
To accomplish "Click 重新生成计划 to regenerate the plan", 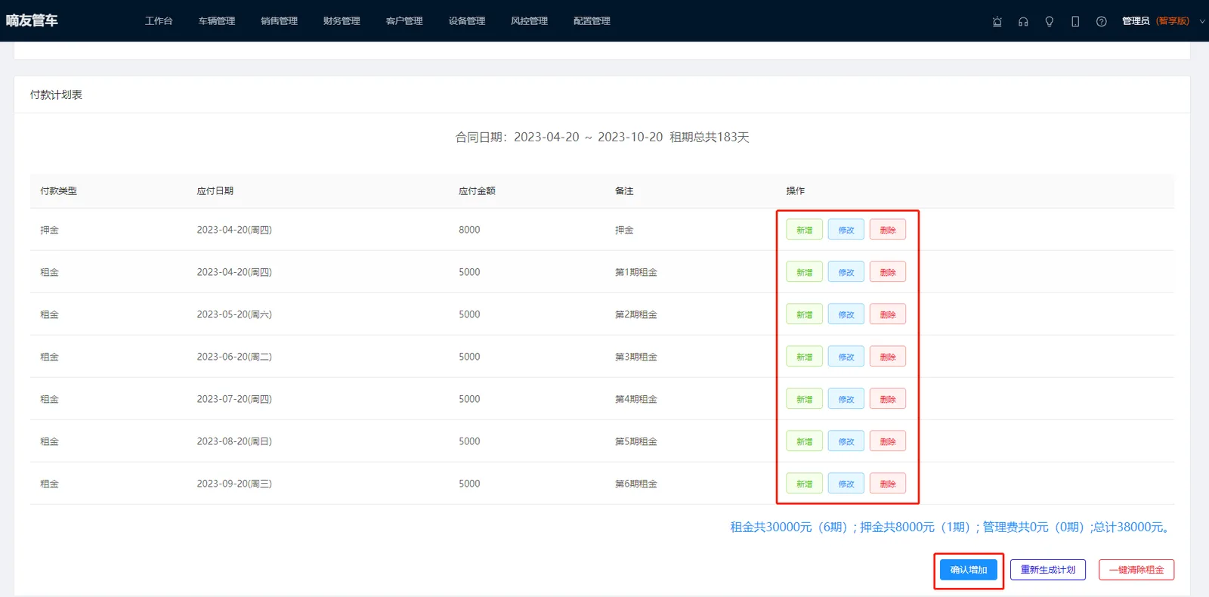I will point(1048,570).
